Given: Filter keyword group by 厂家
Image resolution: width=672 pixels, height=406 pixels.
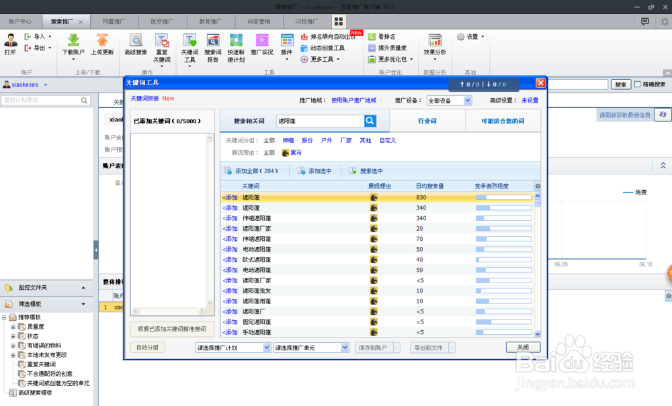Looking at the screenshot, I should (346, 140).
